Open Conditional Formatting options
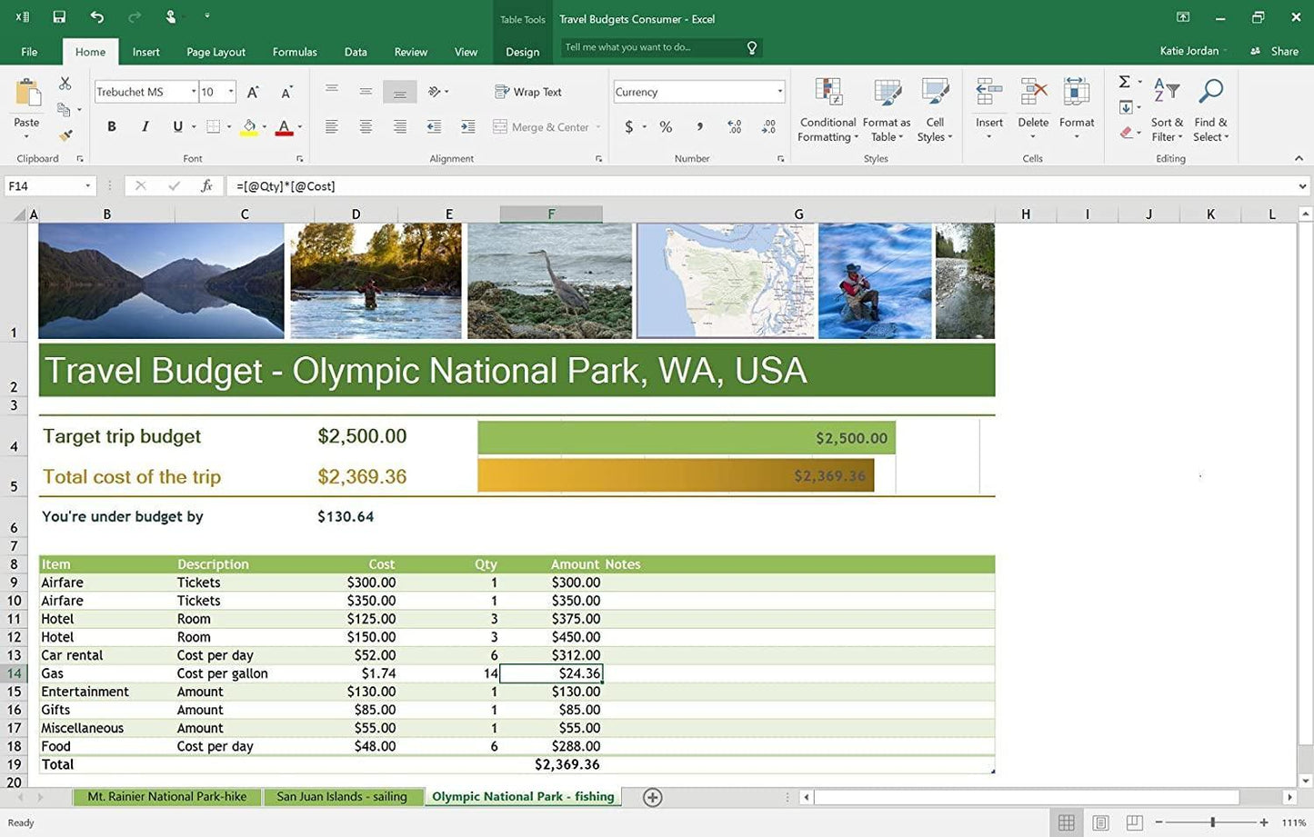Viewport: 1314px width, 837px height. pyautogui.click(x=827, y=109)
